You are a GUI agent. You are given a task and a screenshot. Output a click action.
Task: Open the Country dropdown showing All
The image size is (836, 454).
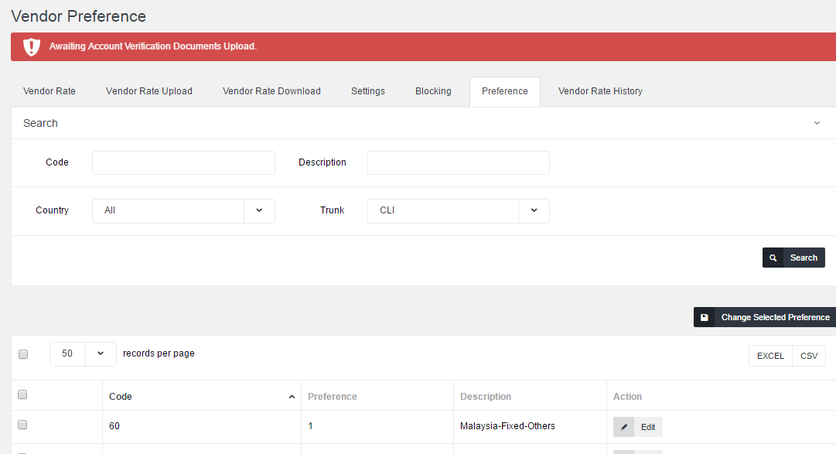(x=259, y=210)
